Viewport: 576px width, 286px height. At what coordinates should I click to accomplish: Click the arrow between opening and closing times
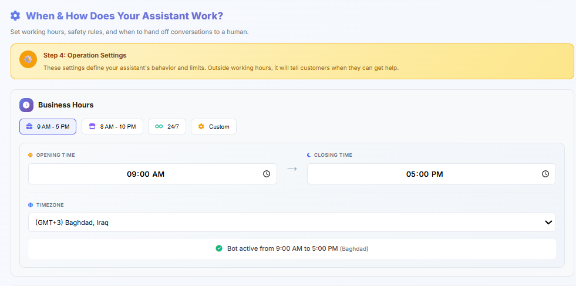pos(292,169)
